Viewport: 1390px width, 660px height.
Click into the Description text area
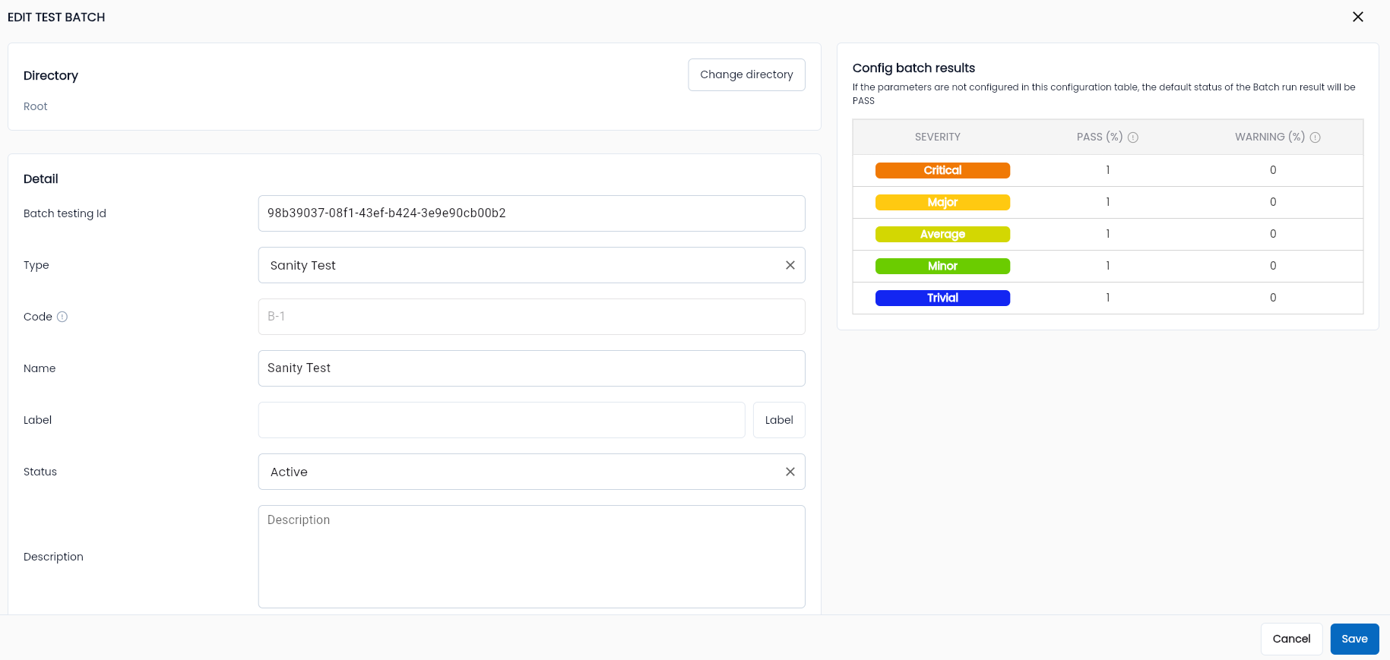(532, 557)
